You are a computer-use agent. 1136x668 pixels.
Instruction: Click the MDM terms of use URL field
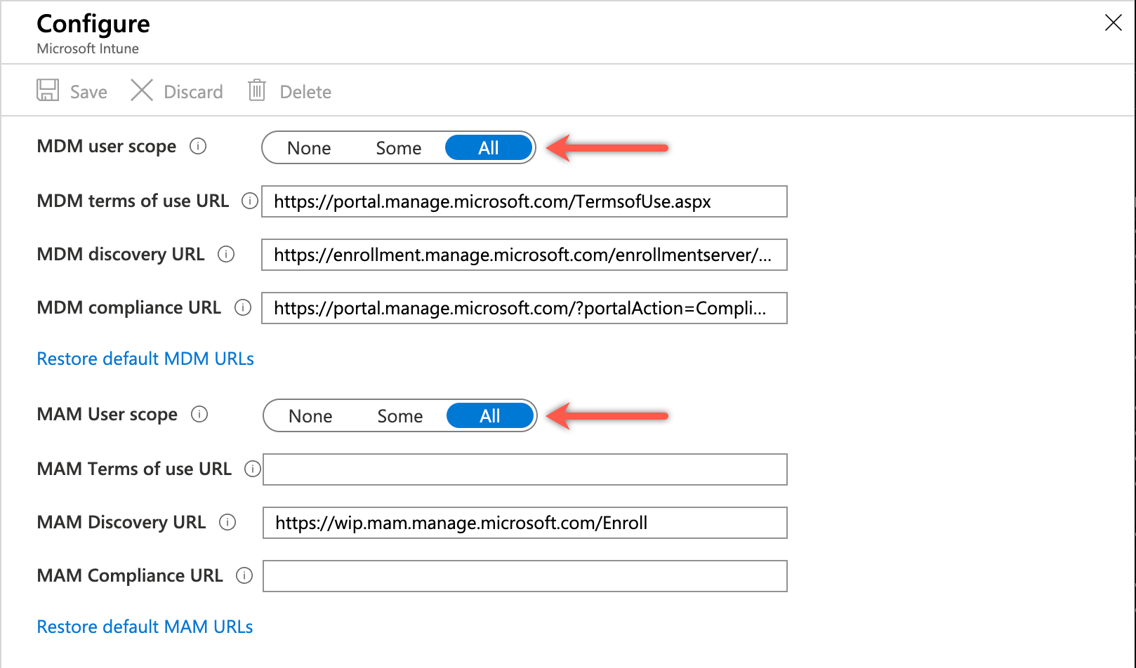(x=524, y=201)
